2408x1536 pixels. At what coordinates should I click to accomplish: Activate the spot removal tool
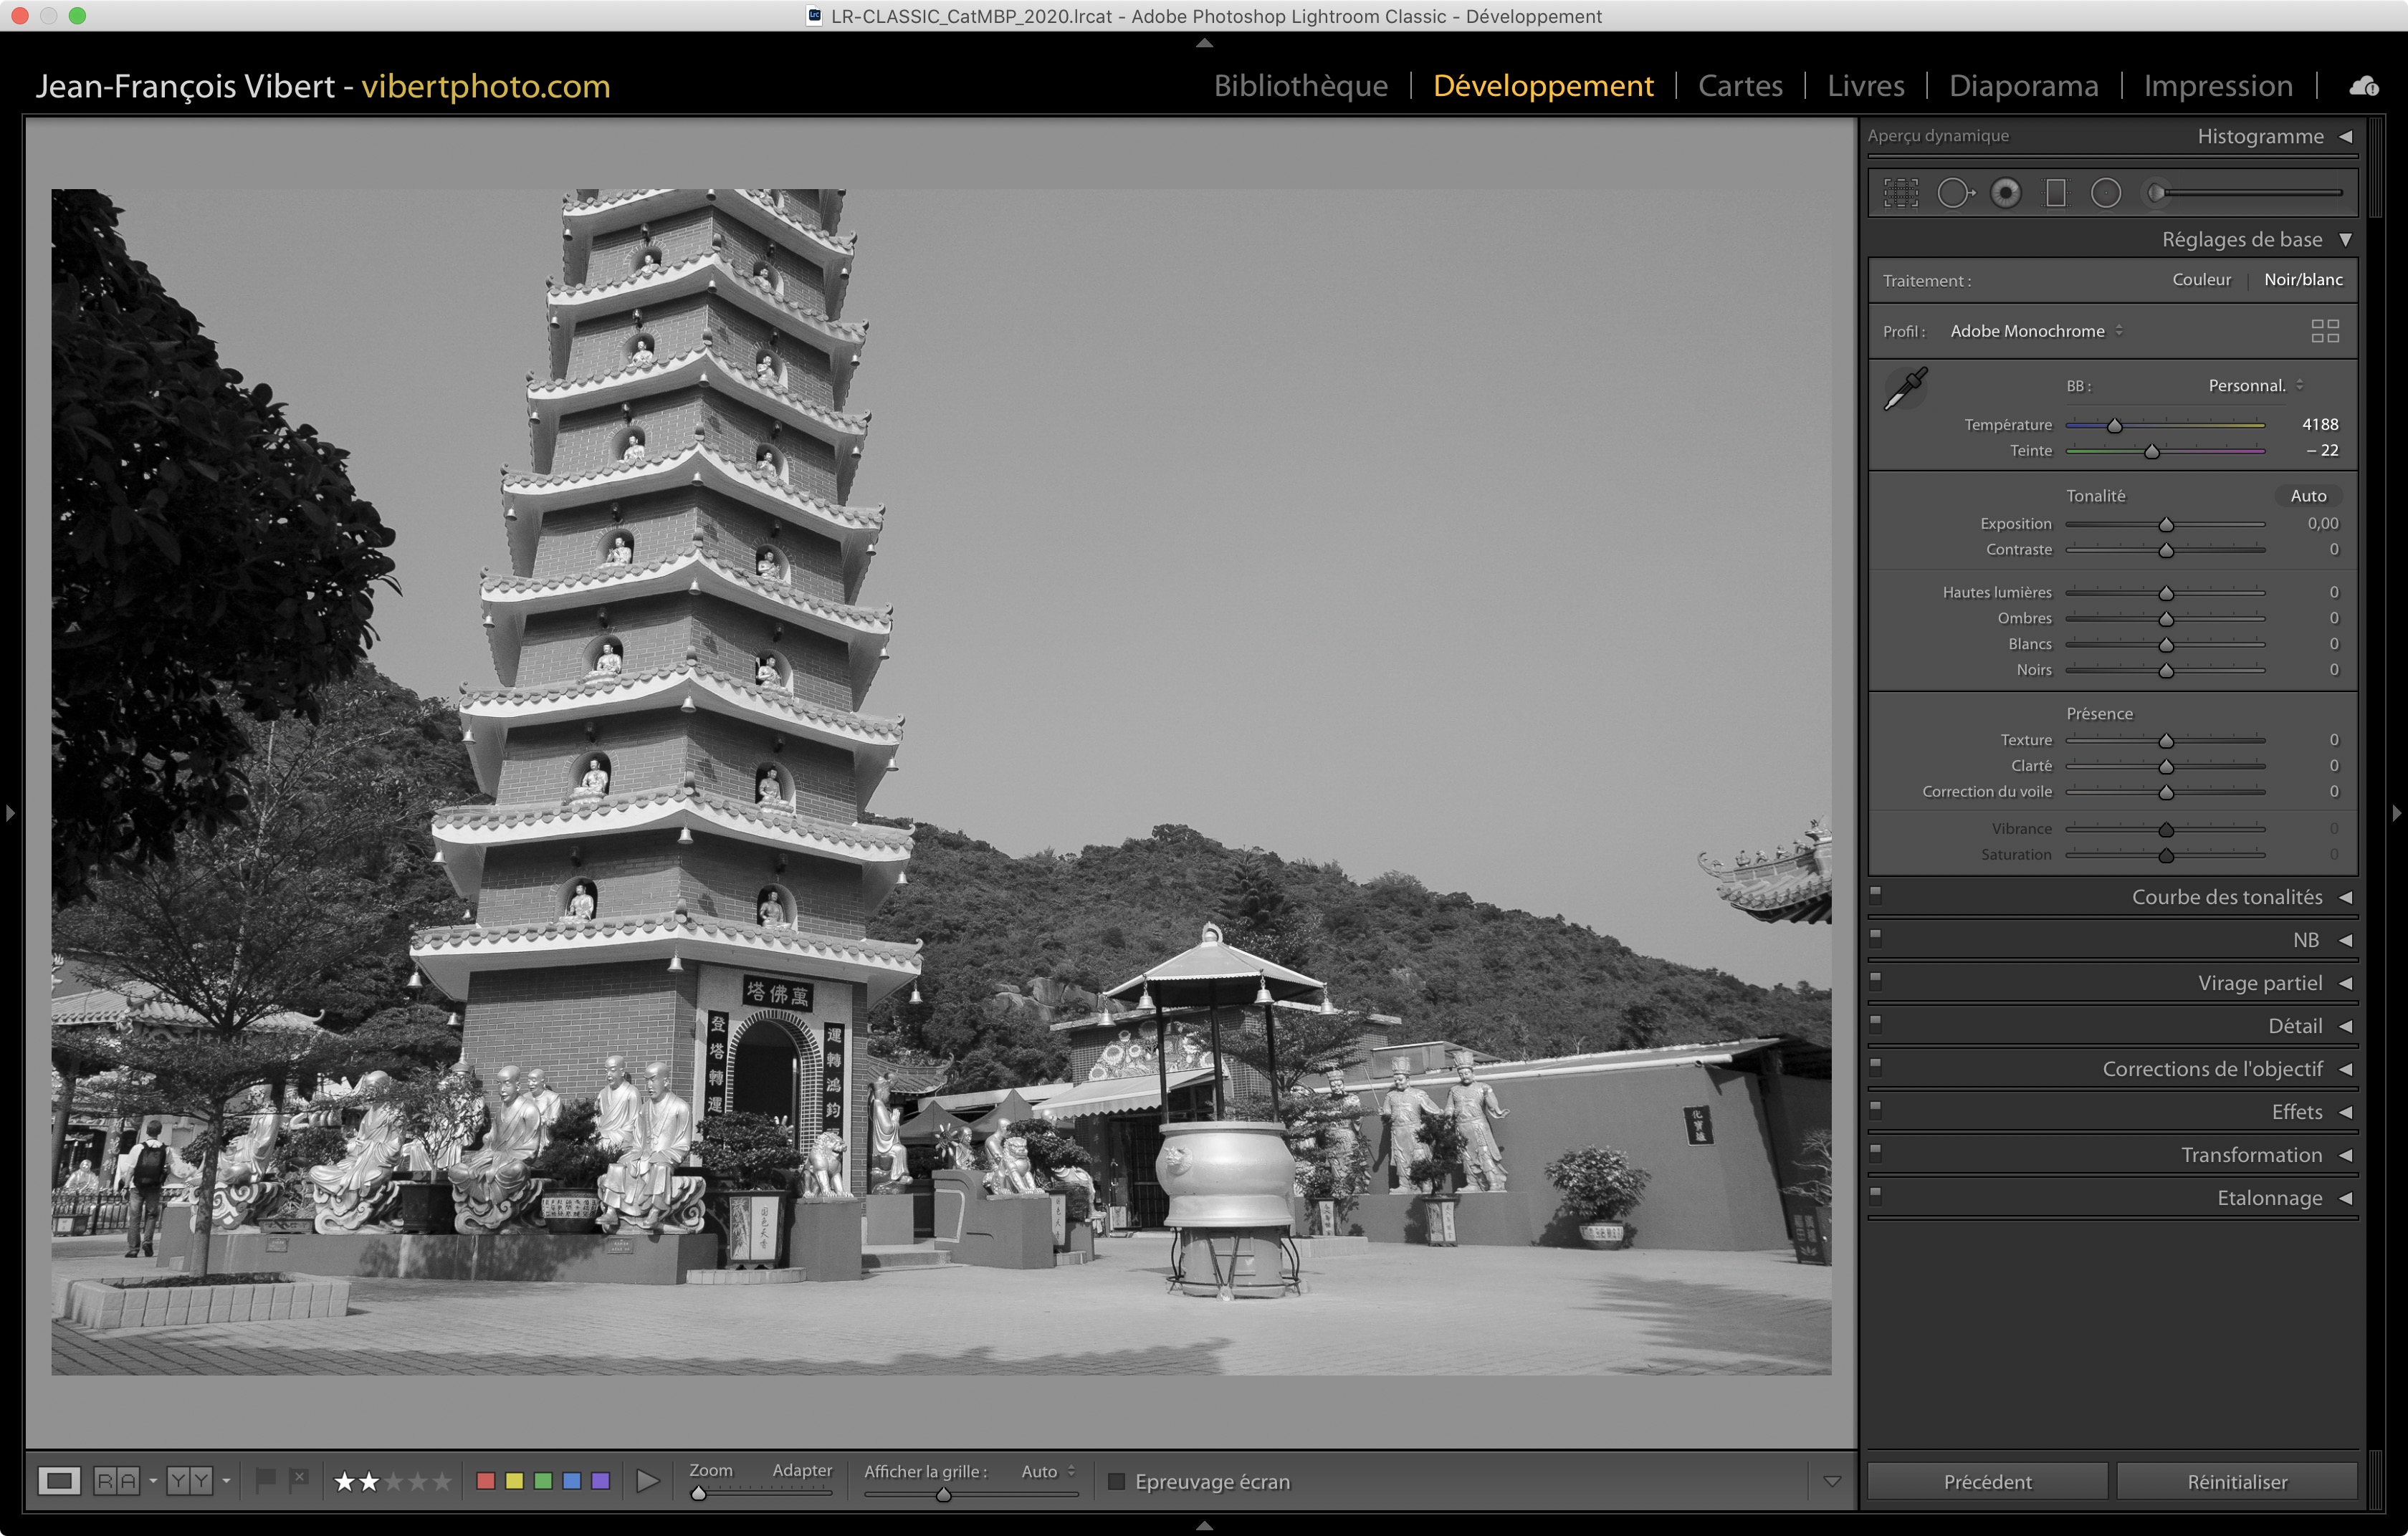pyautogui.click(x=1954, y=193)
